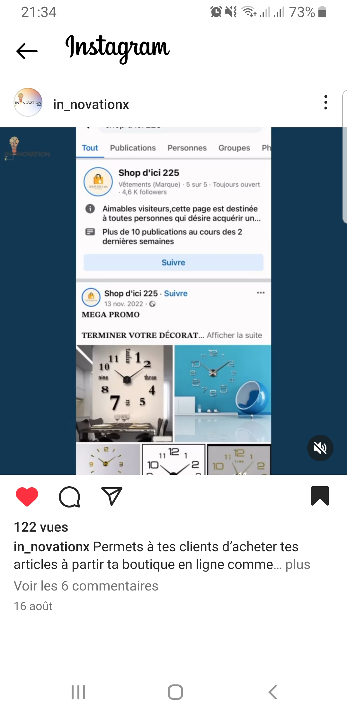
Task: View all 6 commentaires
Action: point(86,586)
